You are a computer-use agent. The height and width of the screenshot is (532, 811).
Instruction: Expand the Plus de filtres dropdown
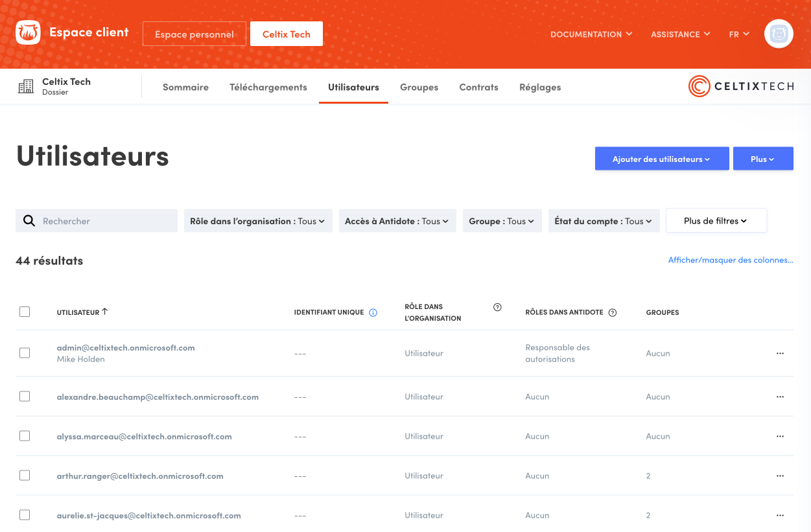click(x=716, y=221)
